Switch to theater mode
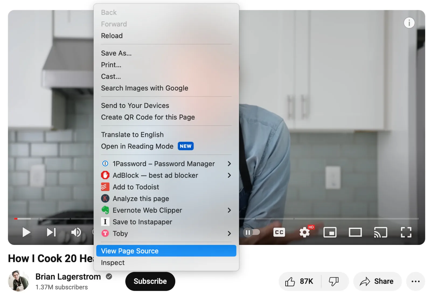 [x=355, y=232]
